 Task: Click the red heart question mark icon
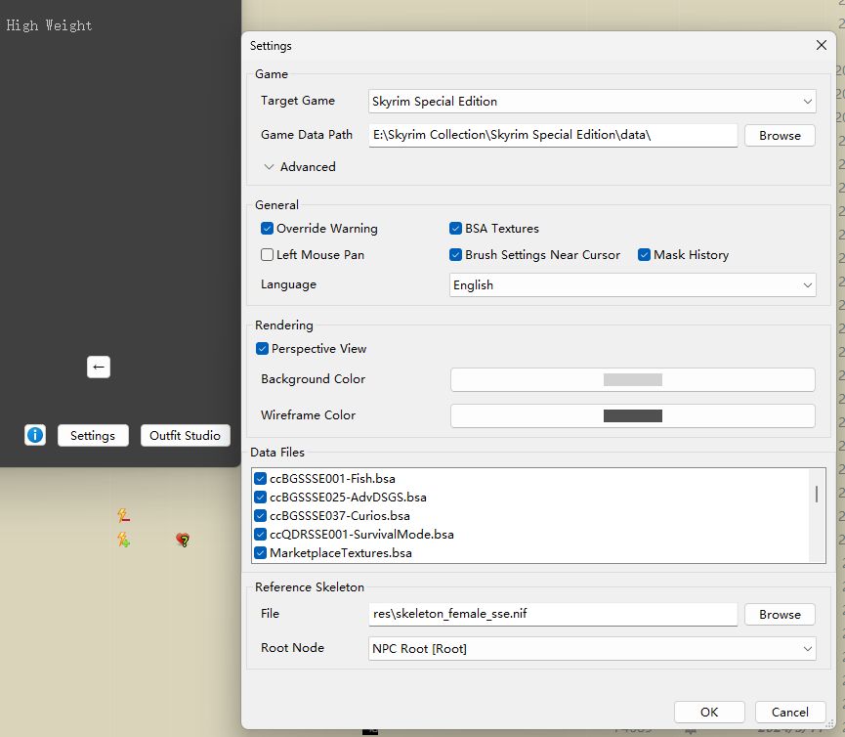183,540
